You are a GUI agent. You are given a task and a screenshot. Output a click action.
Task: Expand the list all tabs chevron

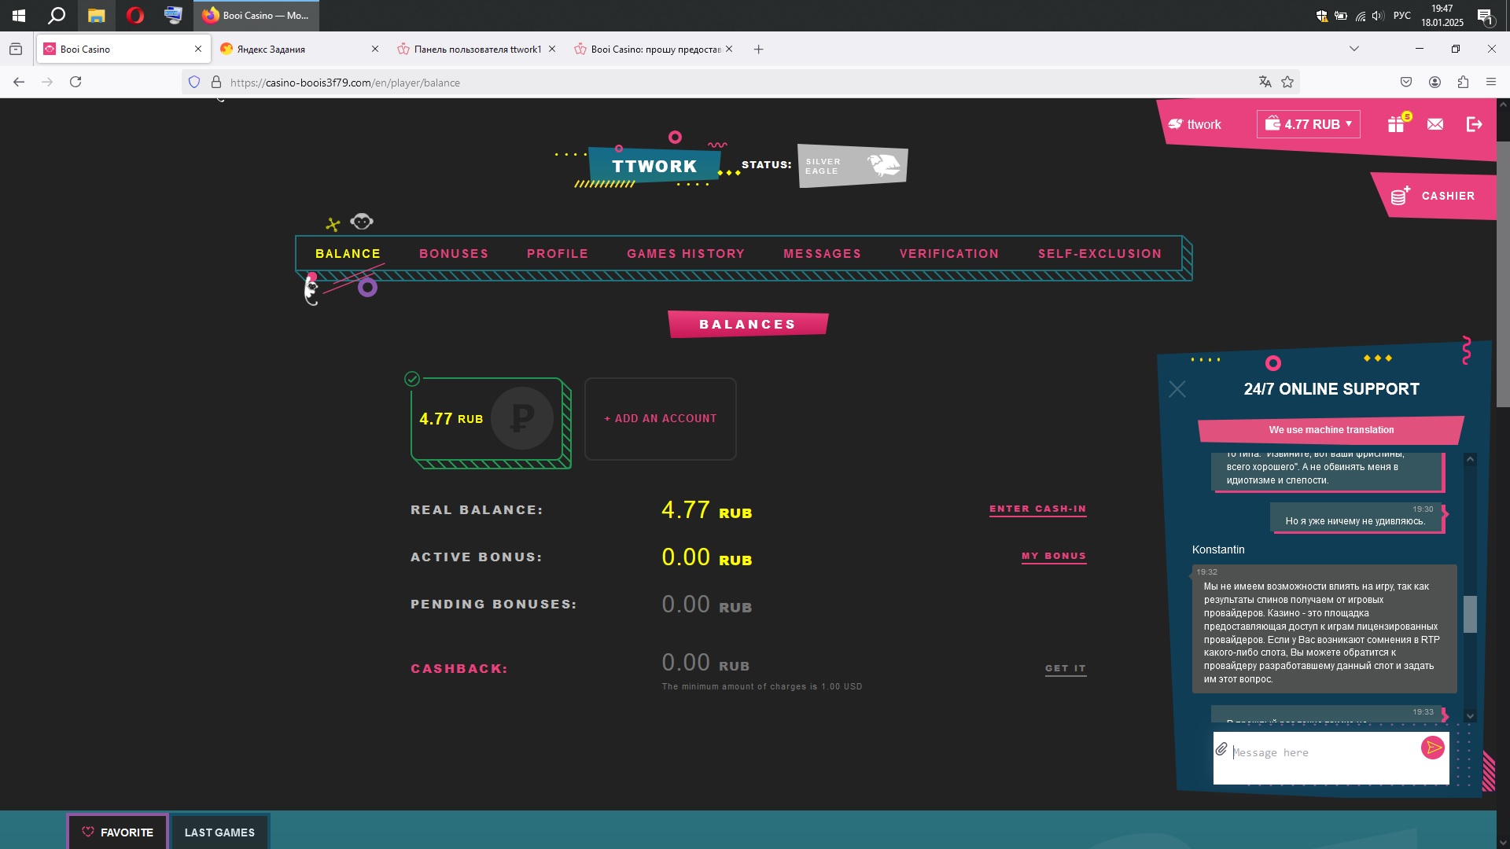(1353, 49)
